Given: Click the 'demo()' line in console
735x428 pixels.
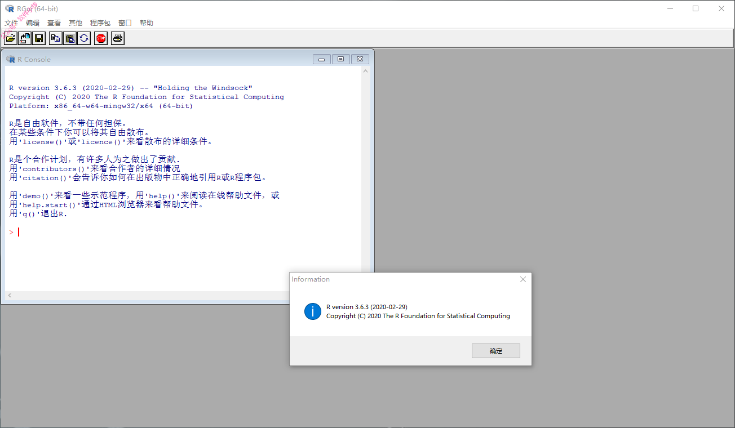Looking at the screenshot, I should 144,195.
